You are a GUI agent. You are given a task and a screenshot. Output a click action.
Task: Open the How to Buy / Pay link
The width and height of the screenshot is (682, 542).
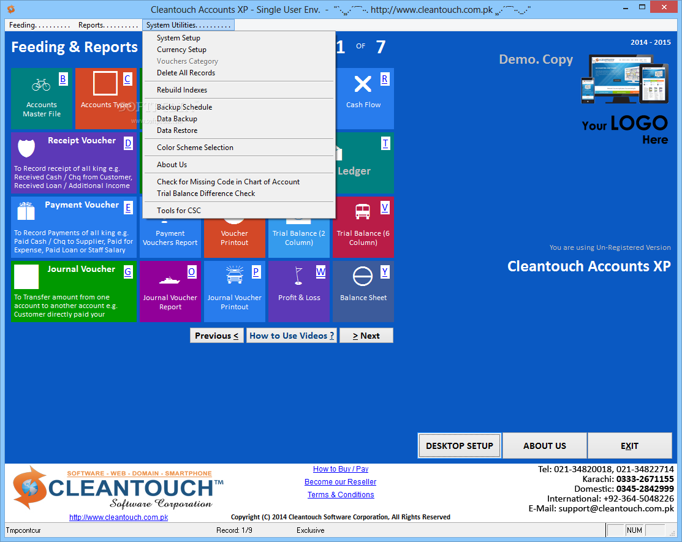(341, 469)
